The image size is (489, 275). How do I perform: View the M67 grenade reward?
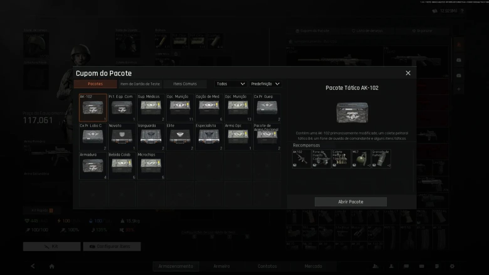pos(361,159)
